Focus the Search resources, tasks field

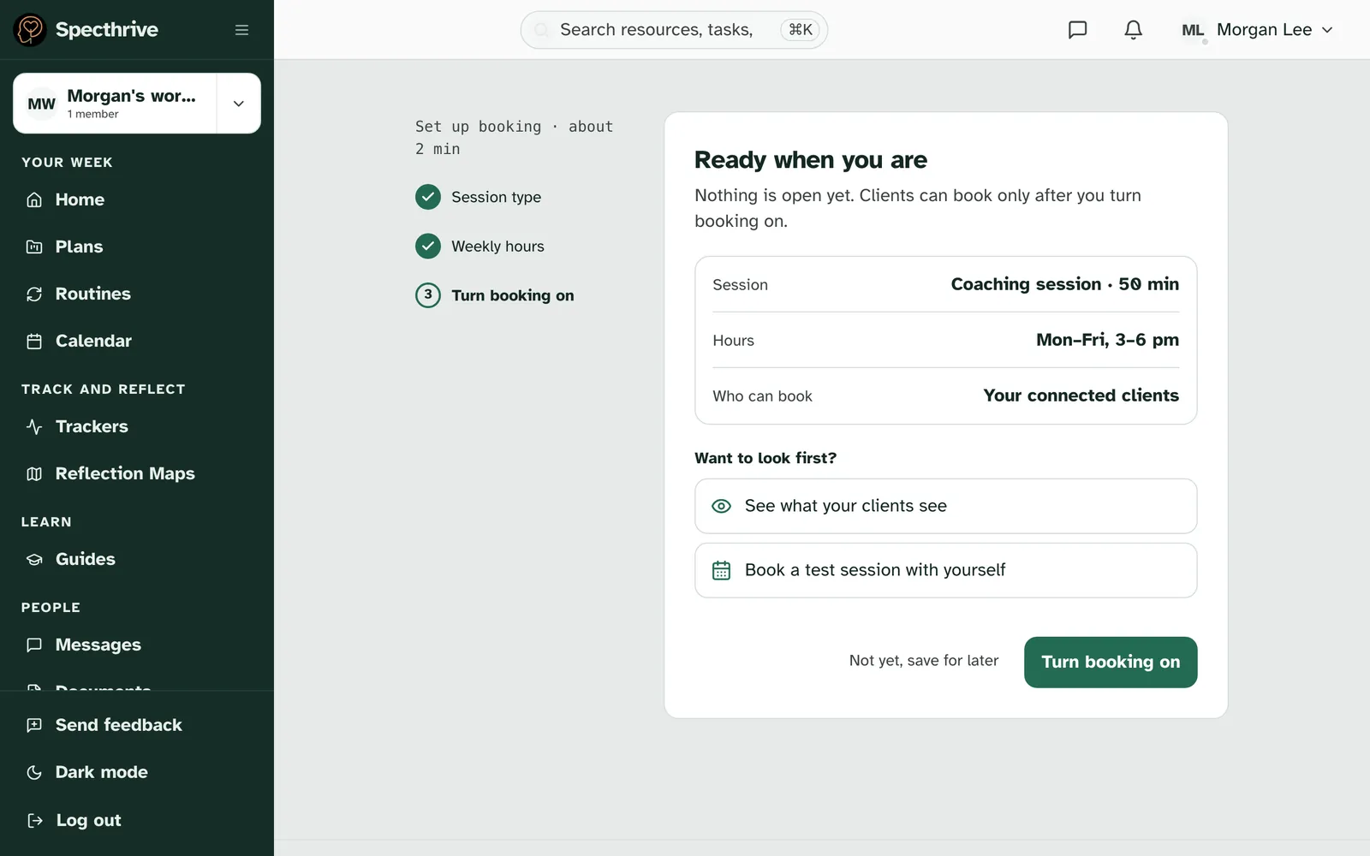pyautogui.click(x=674, y=30)
